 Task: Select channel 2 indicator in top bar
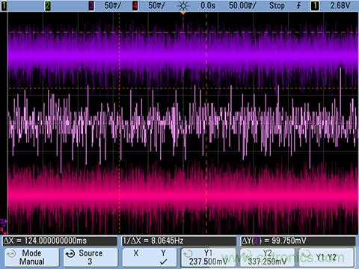[x=47, y=5]
